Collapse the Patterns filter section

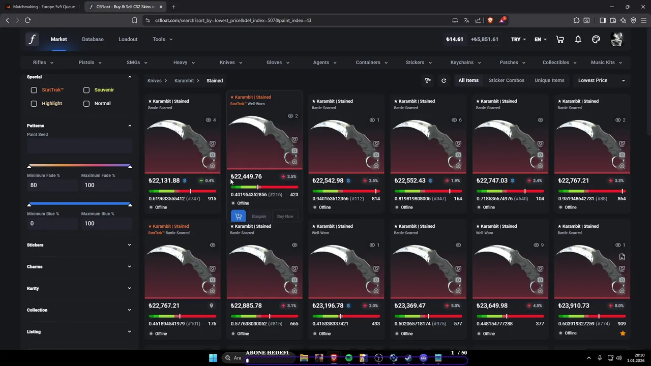pyautogui.click(x=79, y=126)
